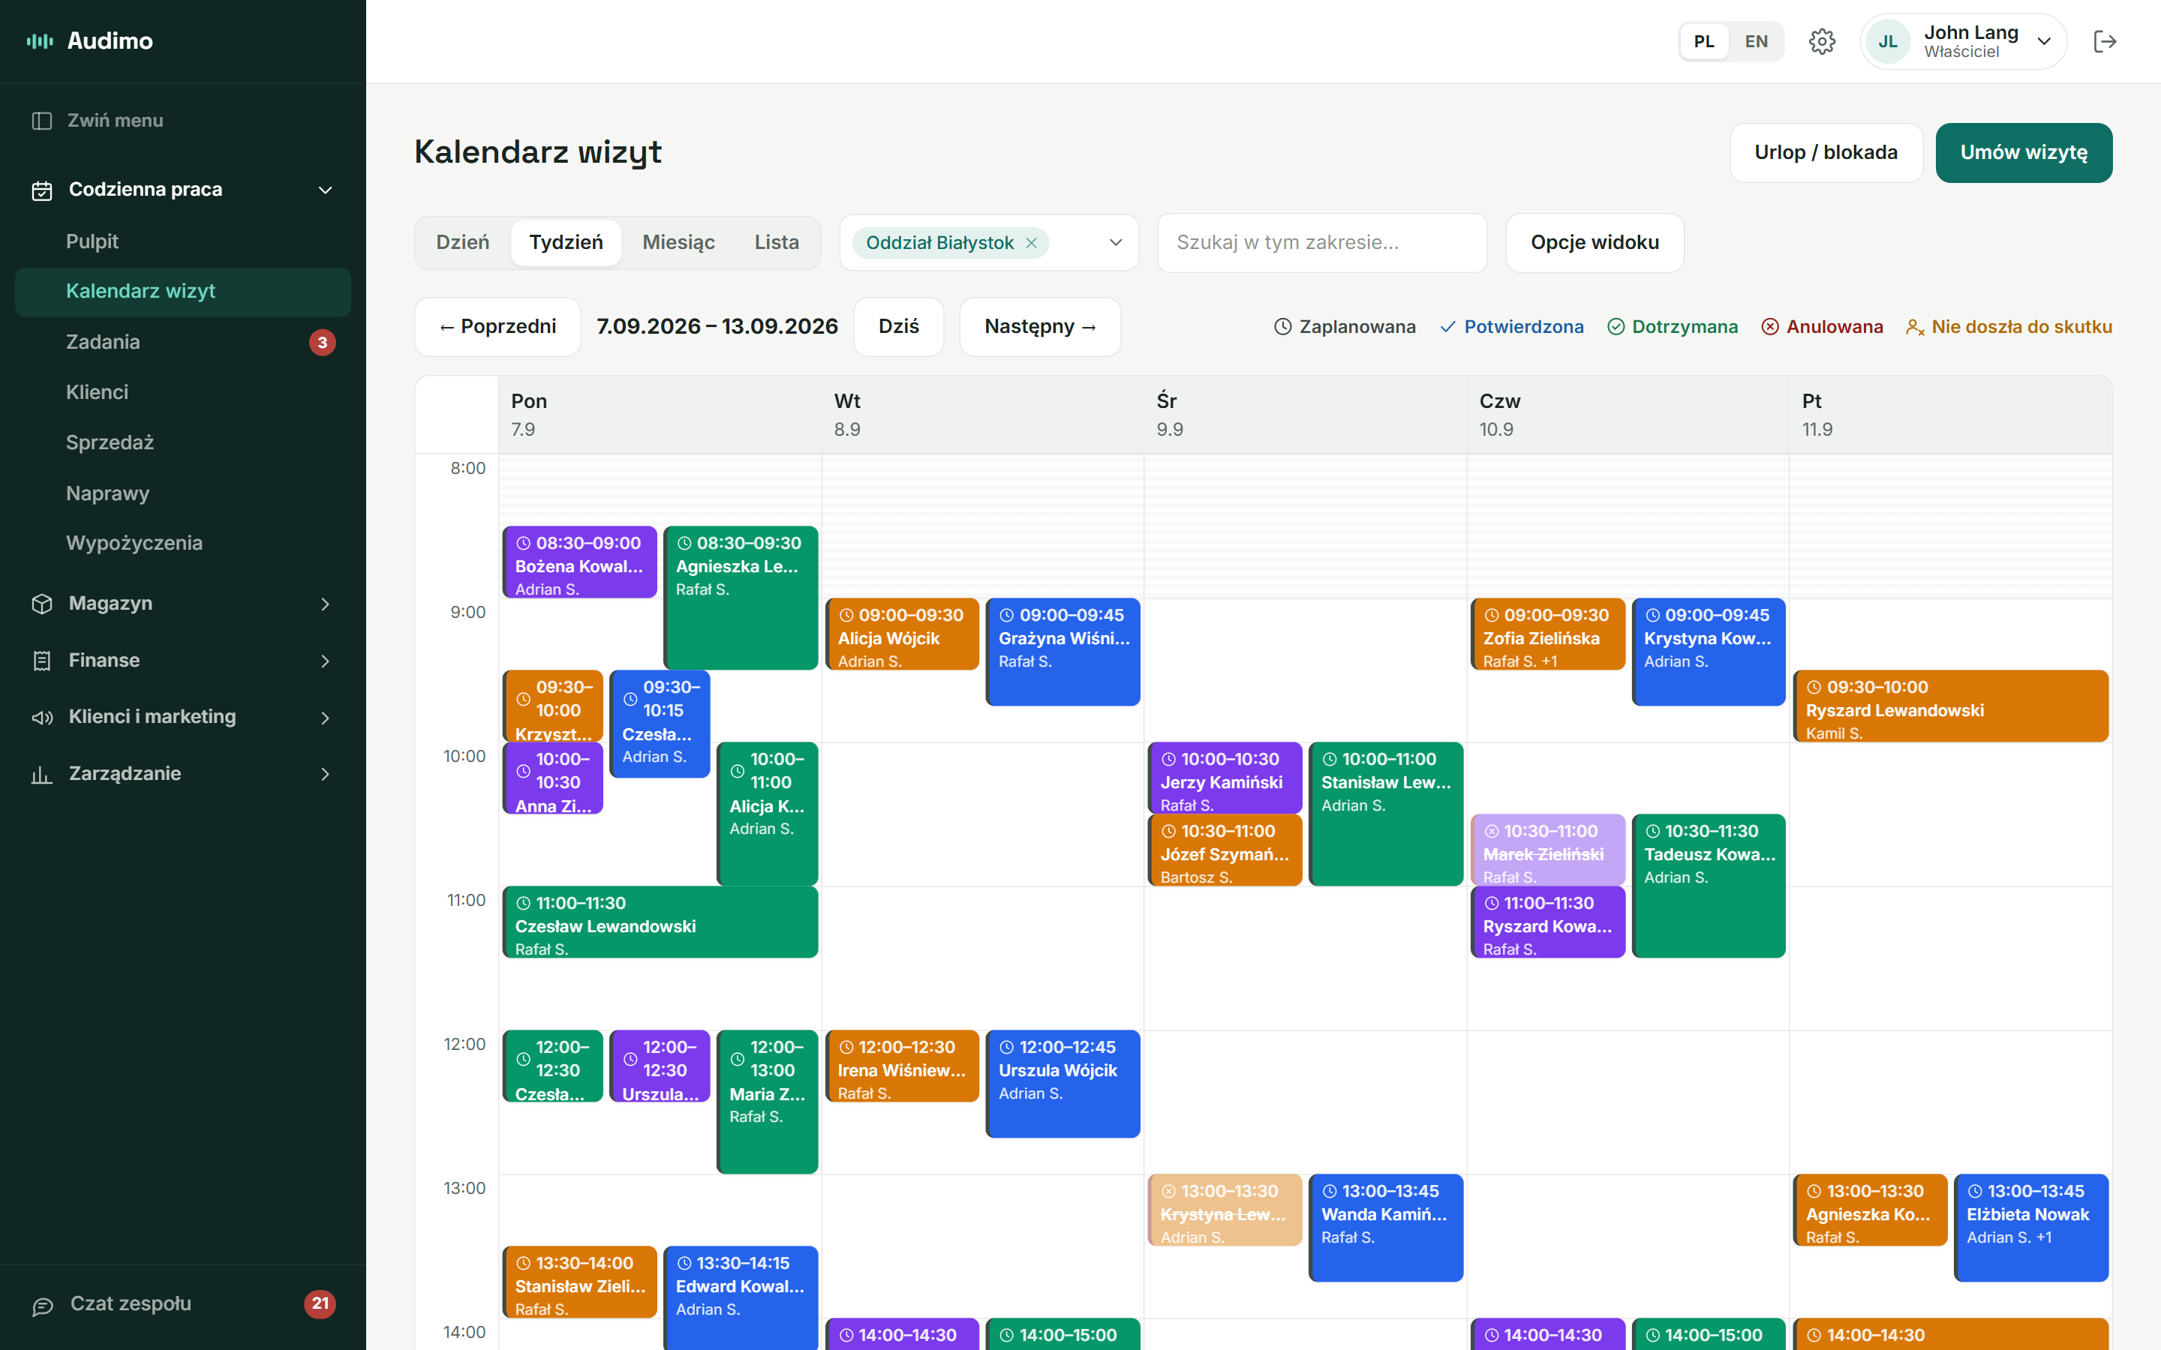Expand the Magazyn section
The image size is (2161, 1350).
(x=325, y=604)
